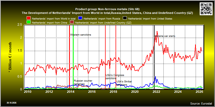The height and width of the screenshot is (107, 215).
Task: Click the y-axis value 1
Action: 22,64
